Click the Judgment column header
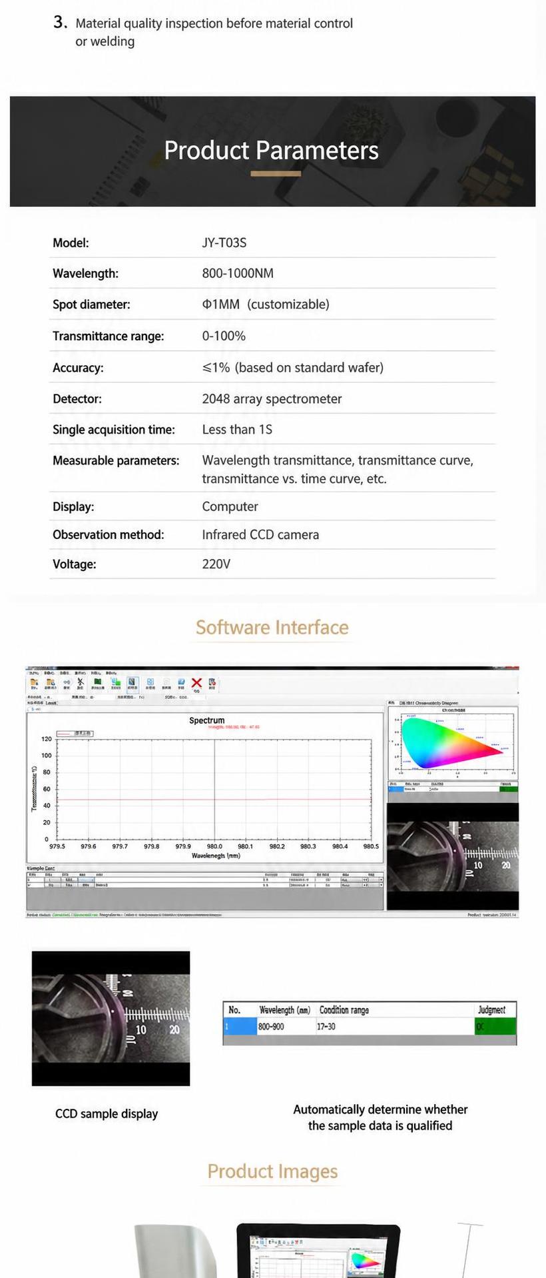 [491, 1009]
